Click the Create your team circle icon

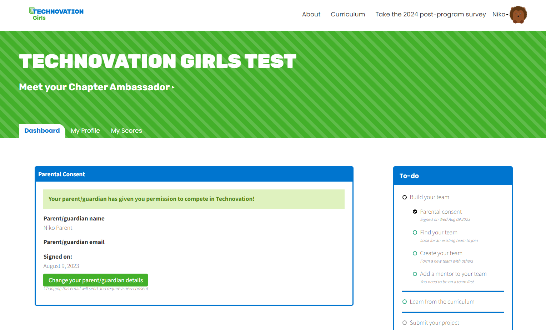pos(415,253)
